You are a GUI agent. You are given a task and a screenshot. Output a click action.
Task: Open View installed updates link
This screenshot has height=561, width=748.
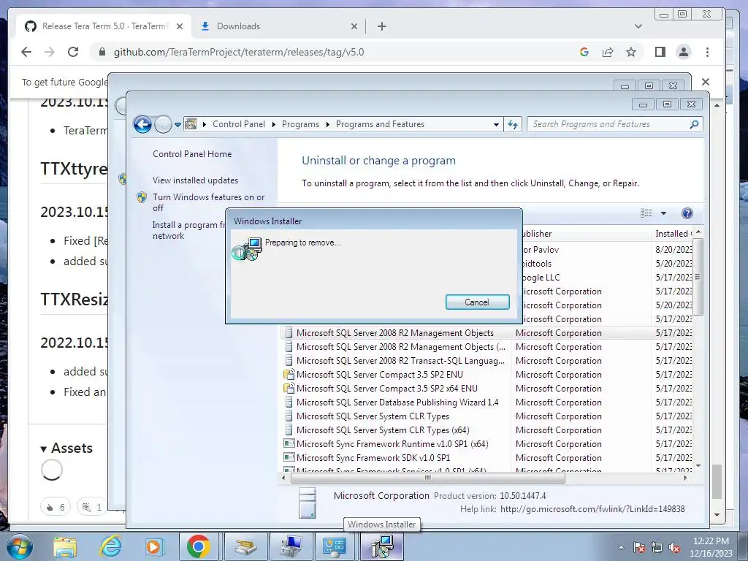(195, 180)
